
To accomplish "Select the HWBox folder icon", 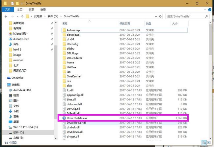I will point(64,67).
